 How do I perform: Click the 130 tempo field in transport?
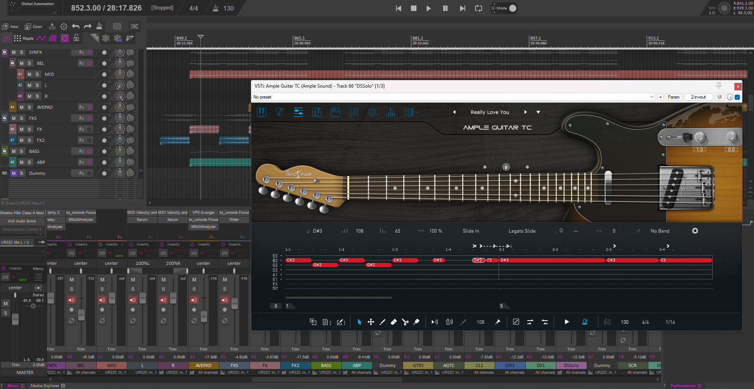click(x=229, y=8)
